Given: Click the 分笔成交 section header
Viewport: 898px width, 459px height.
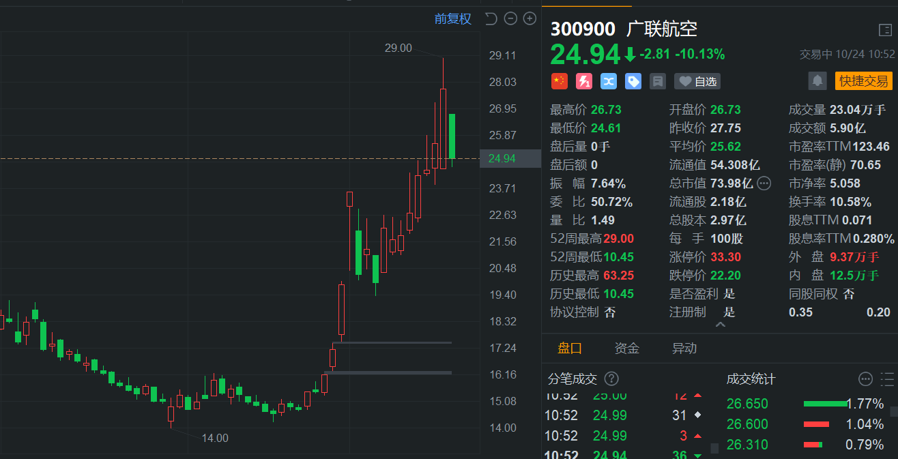Looking at the screenshot, I should point(573,379).
